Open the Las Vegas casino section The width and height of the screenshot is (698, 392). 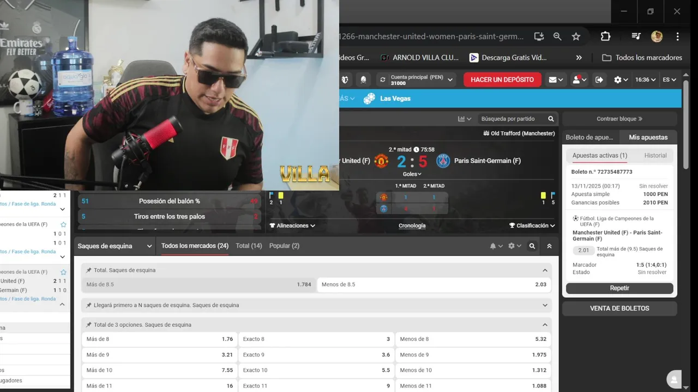[387, 99]
